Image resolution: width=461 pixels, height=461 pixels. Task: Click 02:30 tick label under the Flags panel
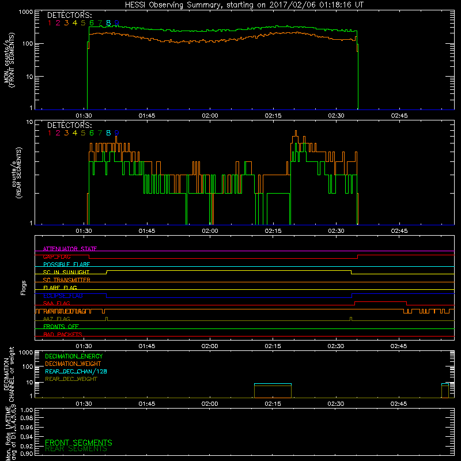pyautogui.click(x=336, y=346)
